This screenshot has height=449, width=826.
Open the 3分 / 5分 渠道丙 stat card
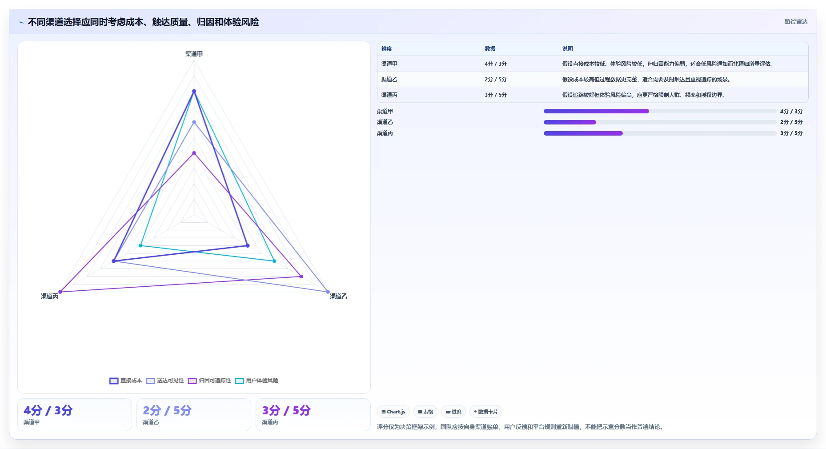pos(313,415)
